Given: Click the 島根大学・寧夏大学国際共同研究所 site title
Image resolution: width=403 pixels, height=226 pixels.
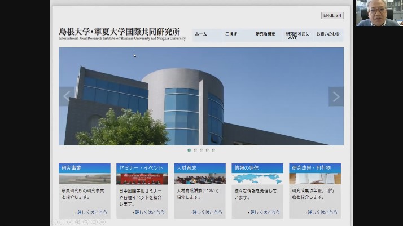Looking at the screenshot, I should point(120,32).
